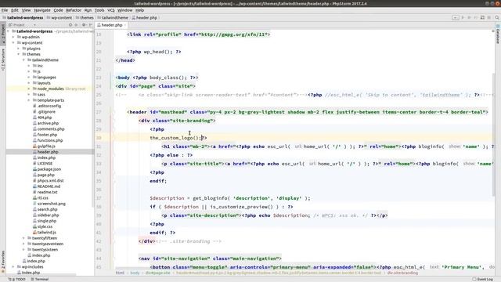Click the functions.php file icon

[34, 140]
